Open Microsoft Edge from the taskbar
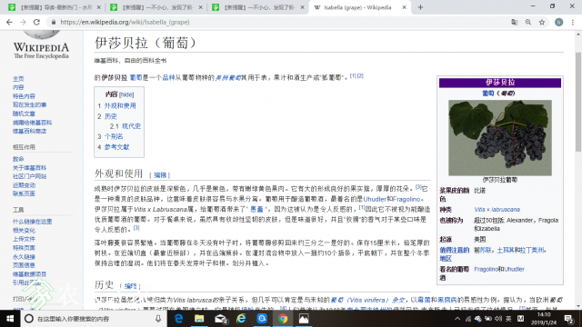582x327 pixels. [178, 319]
